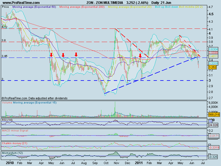Click the 568,016 volume value box
This screenshot has width=221, height=166.
(214, 115)
